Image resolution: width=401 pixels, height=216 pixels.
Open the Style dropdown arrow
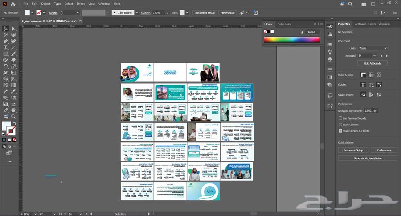coord(187,13)
